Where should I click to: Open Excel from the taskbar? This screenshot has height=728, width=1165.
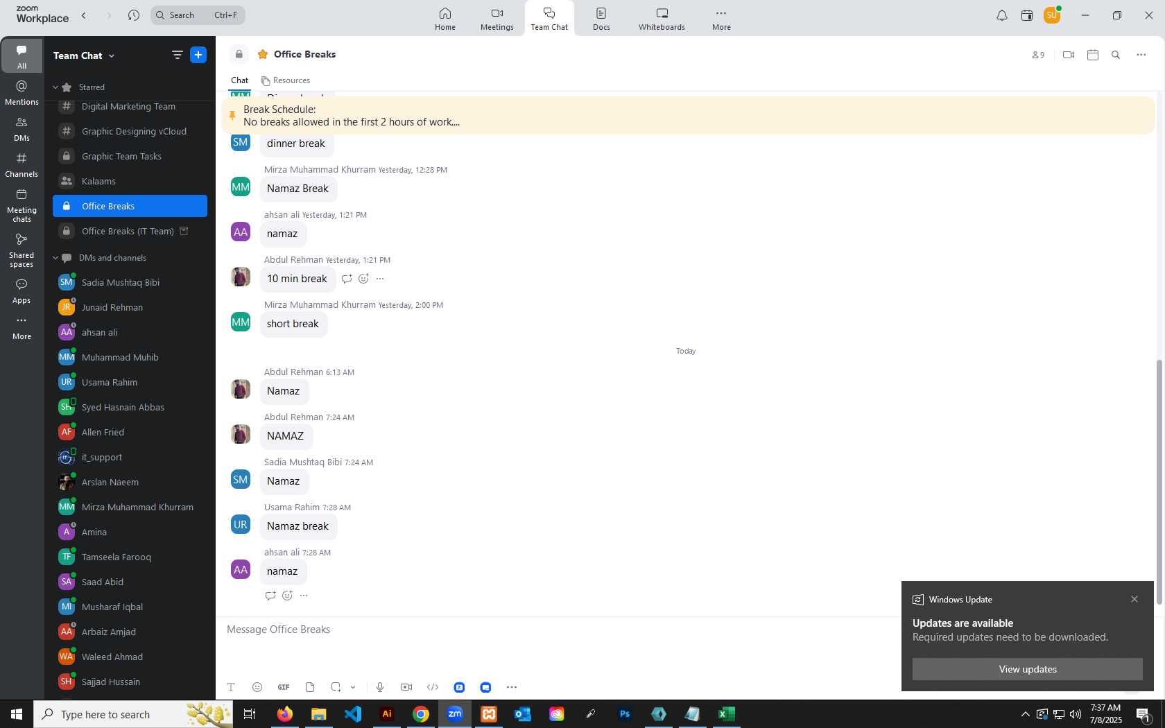point(726,714)
